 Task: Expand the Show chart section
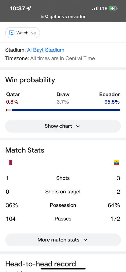[63, 126]
